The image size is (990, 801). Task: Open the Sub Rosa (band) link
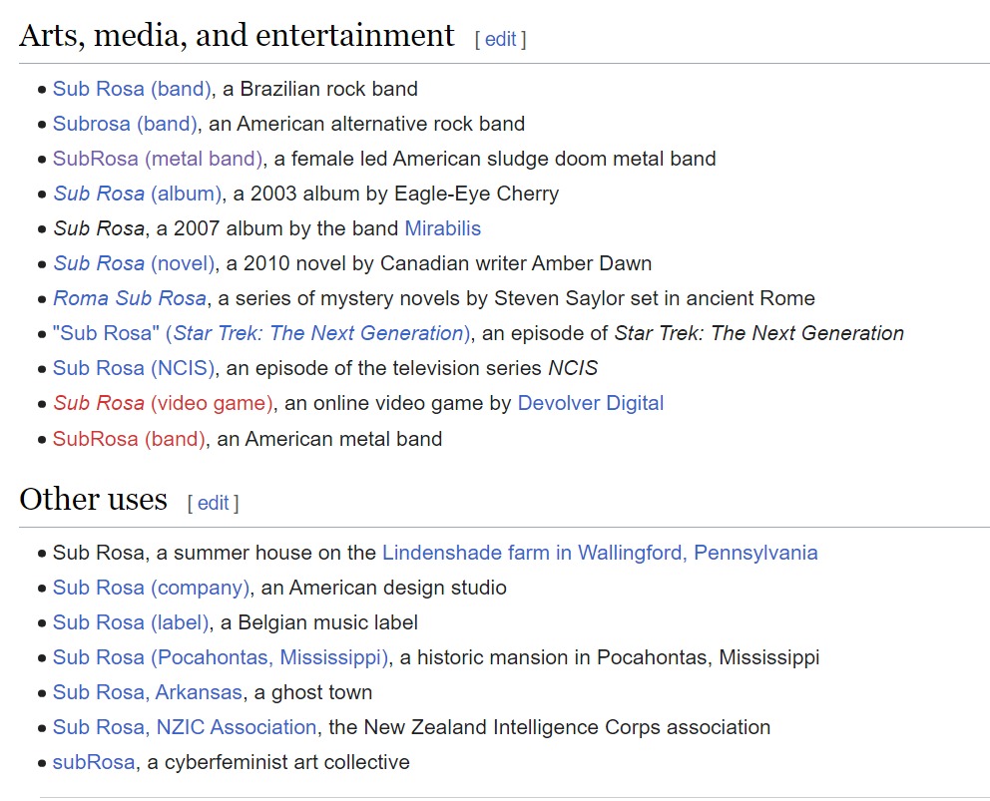tap(132, 89)
